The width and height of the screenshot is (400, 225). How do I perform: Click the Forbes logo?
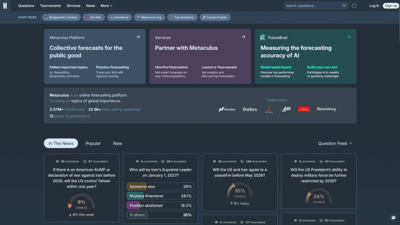pyautogui.click(x=250, y=109)
